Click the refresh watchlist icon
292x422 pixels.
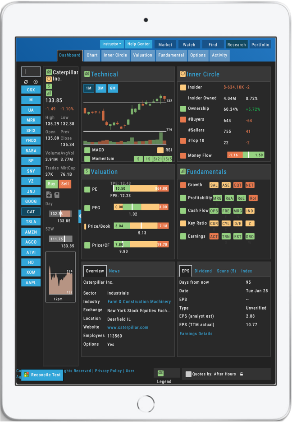pos(26,82)
